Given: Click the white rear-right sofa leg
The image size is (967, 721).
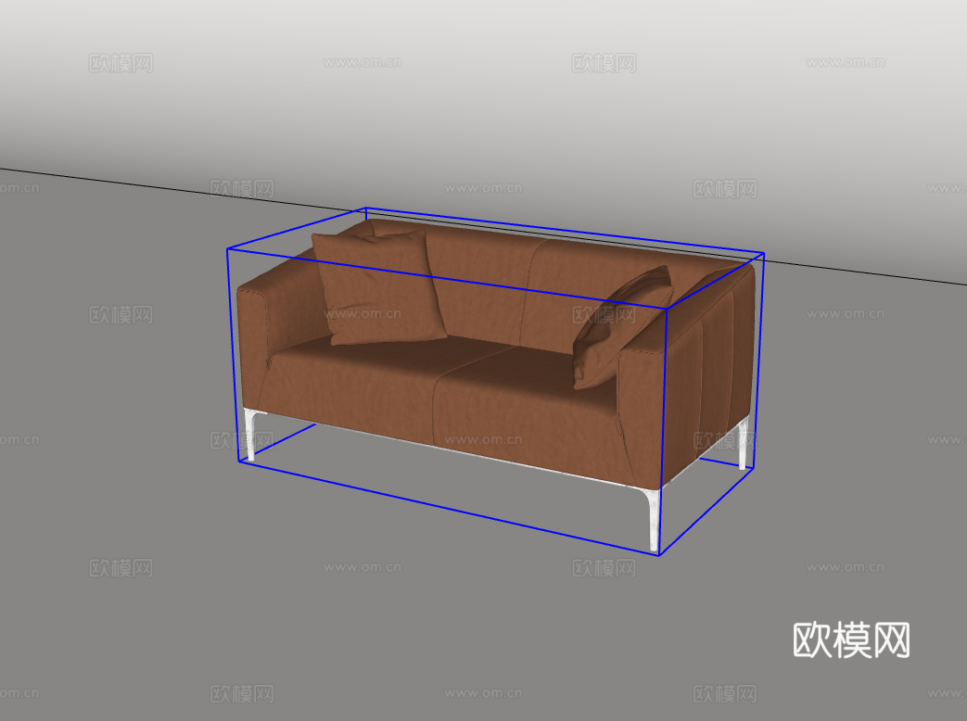Looking at the screenshot, I should [744, 442].
